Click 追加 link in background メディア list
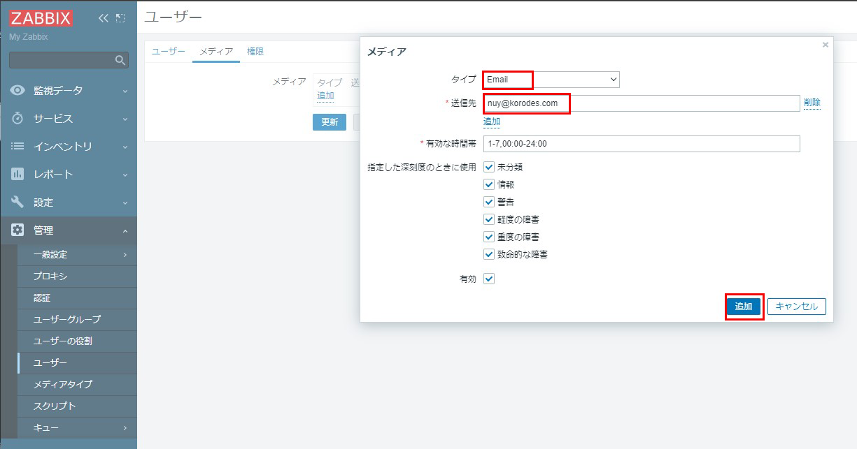This screenshot has width=857, height=449. click(x=325, y=96)
